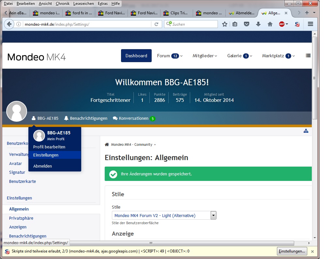The height and width of the screenshot is (259, 334).
Task: Click the home page icon
Action: tap(270, 24)
